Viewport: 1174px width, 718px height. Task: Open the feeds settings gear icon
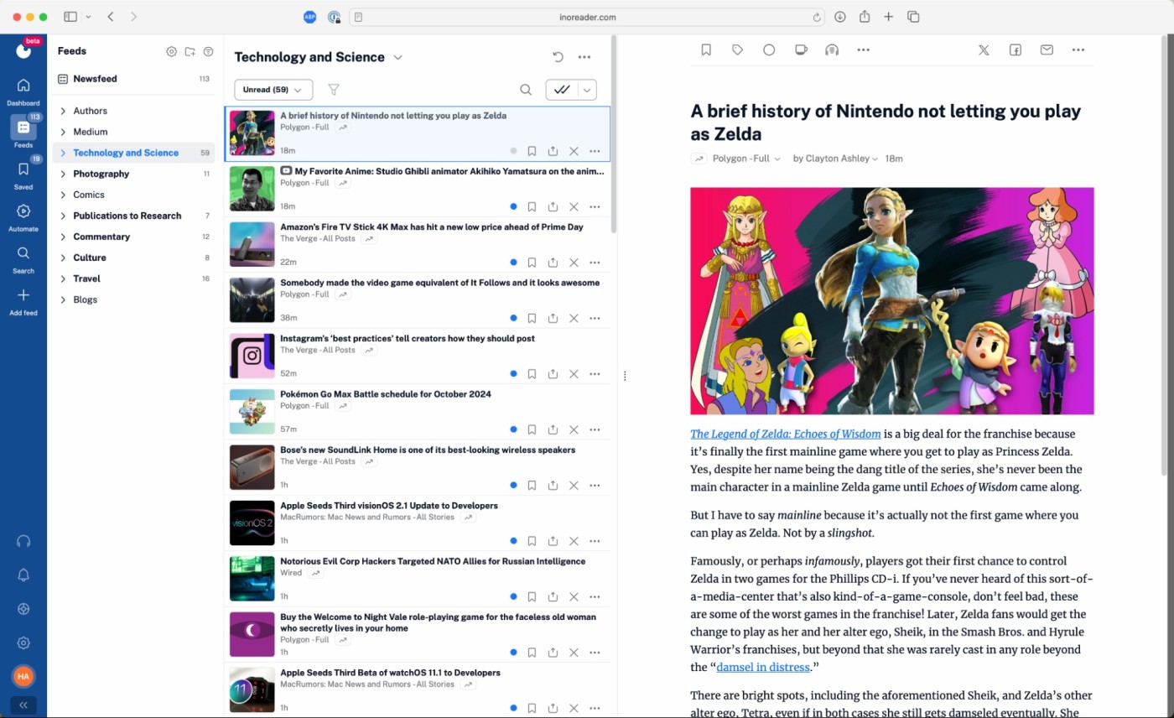[x=171, y=51]
